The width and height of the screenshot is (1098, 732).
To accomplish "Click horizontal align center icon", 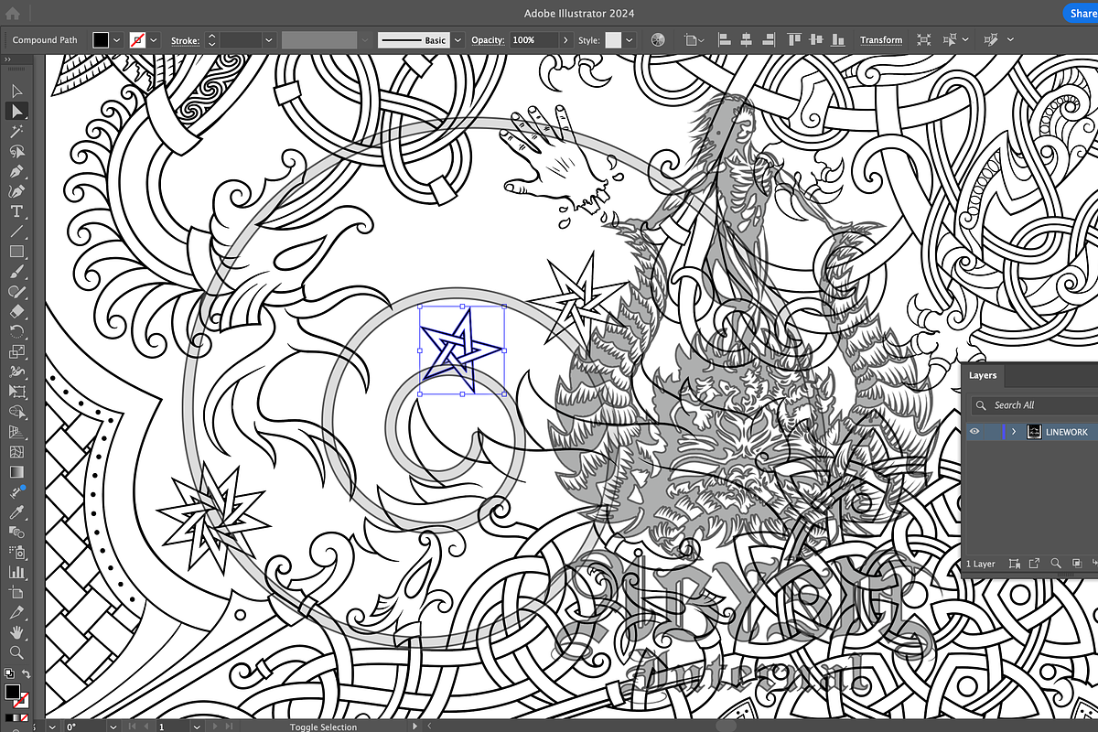I will pos(747,40).
